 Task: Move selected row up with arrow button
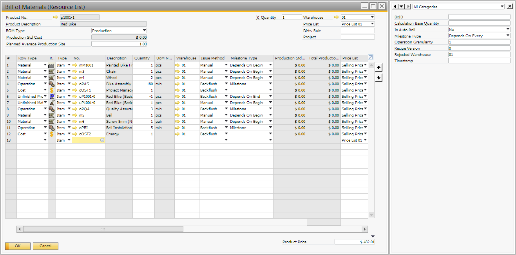pyautogui.click(x=378, y=68)
